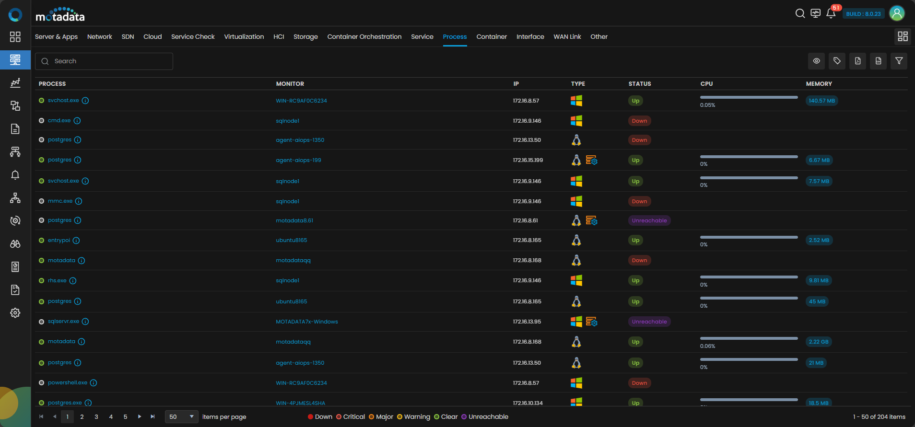Open the audit checklist icon in sidebar
This screenshot has height=427, width=915.
(15, 290)
